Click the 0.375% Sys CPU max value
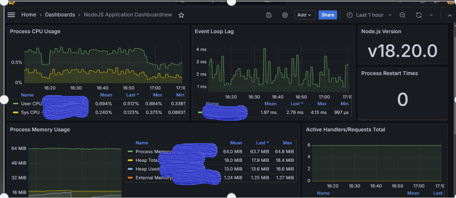The height and width of the screenshot is (198, 456). [154, 113]
